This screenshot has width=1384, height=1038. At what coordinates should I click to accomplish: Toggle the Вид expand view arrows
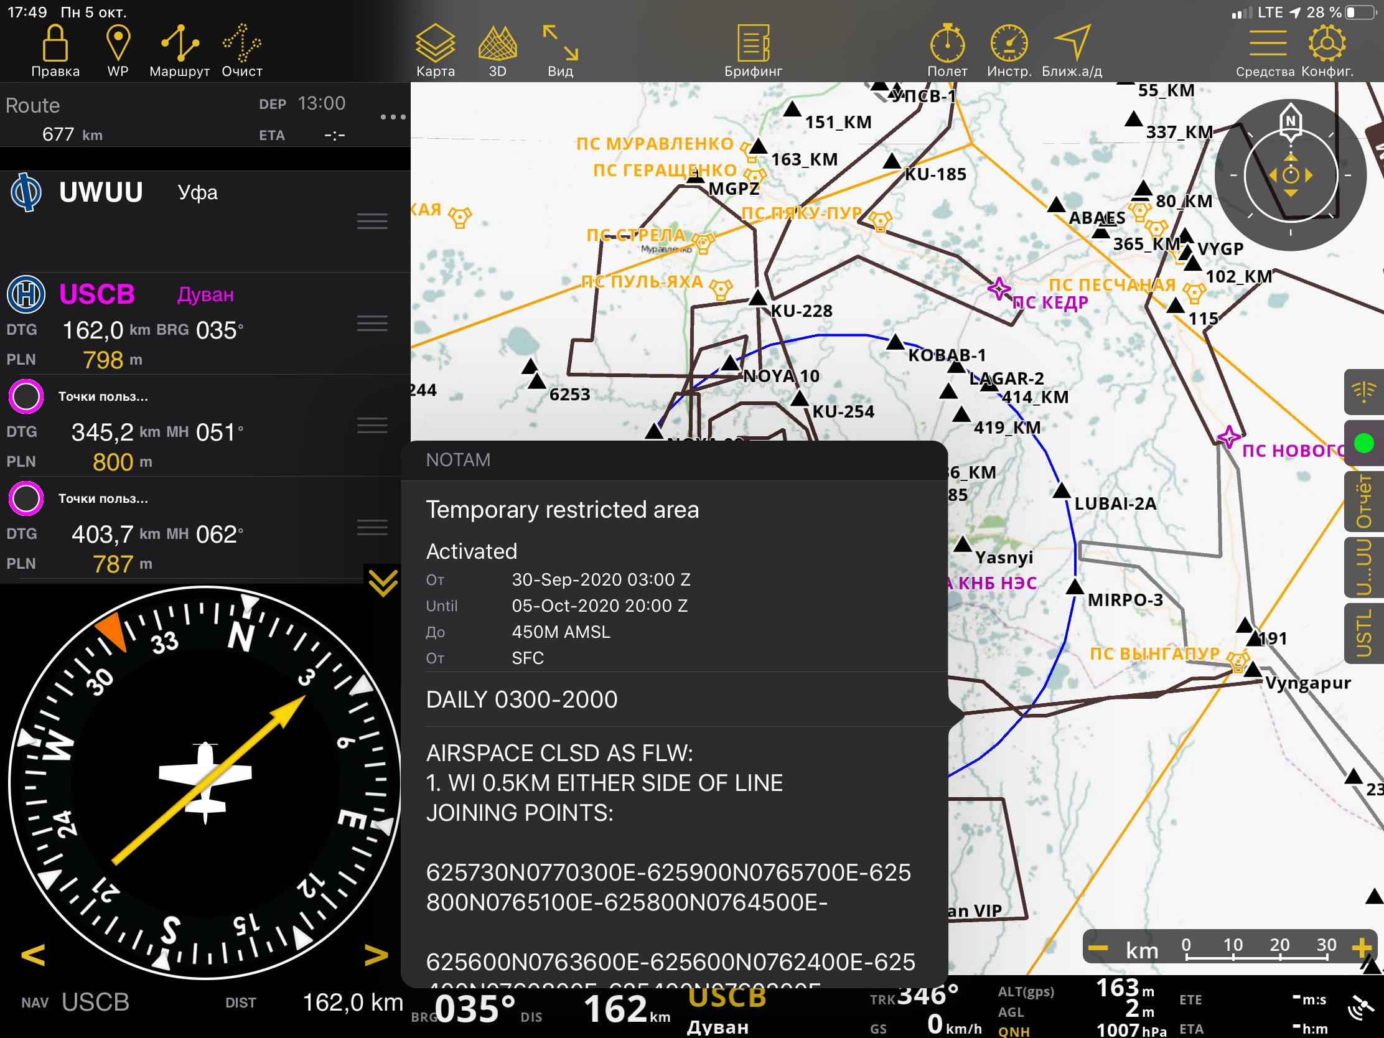click(560, 44)
